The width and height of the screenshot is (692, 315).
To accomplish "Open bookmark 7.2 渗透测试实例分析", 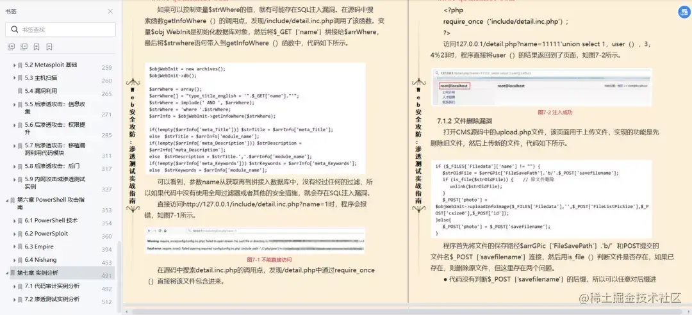I will coord(52,299).
